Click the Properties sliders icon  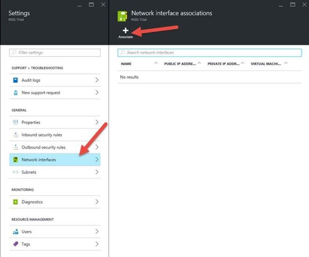16,122
